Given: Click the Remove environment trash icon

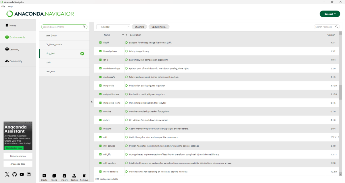Looking at the screenshot, I should [84, 176].
